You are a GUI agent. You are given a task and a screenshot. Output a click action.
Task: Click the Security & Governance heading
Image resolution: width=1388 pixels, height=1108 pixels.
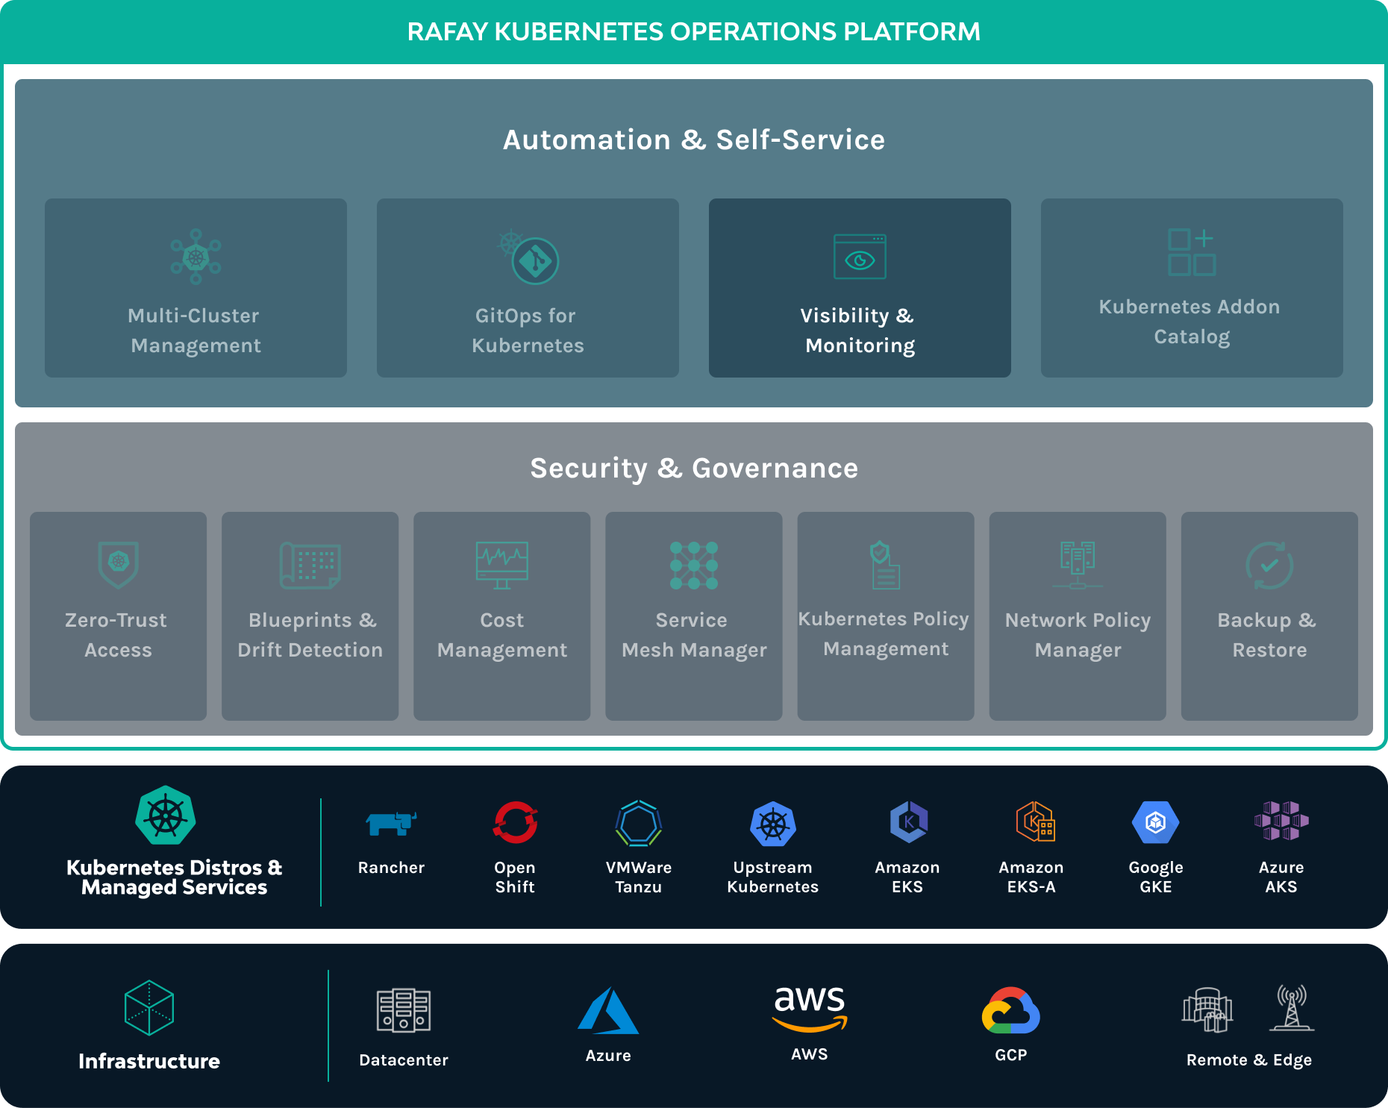[x=694, y=469]
